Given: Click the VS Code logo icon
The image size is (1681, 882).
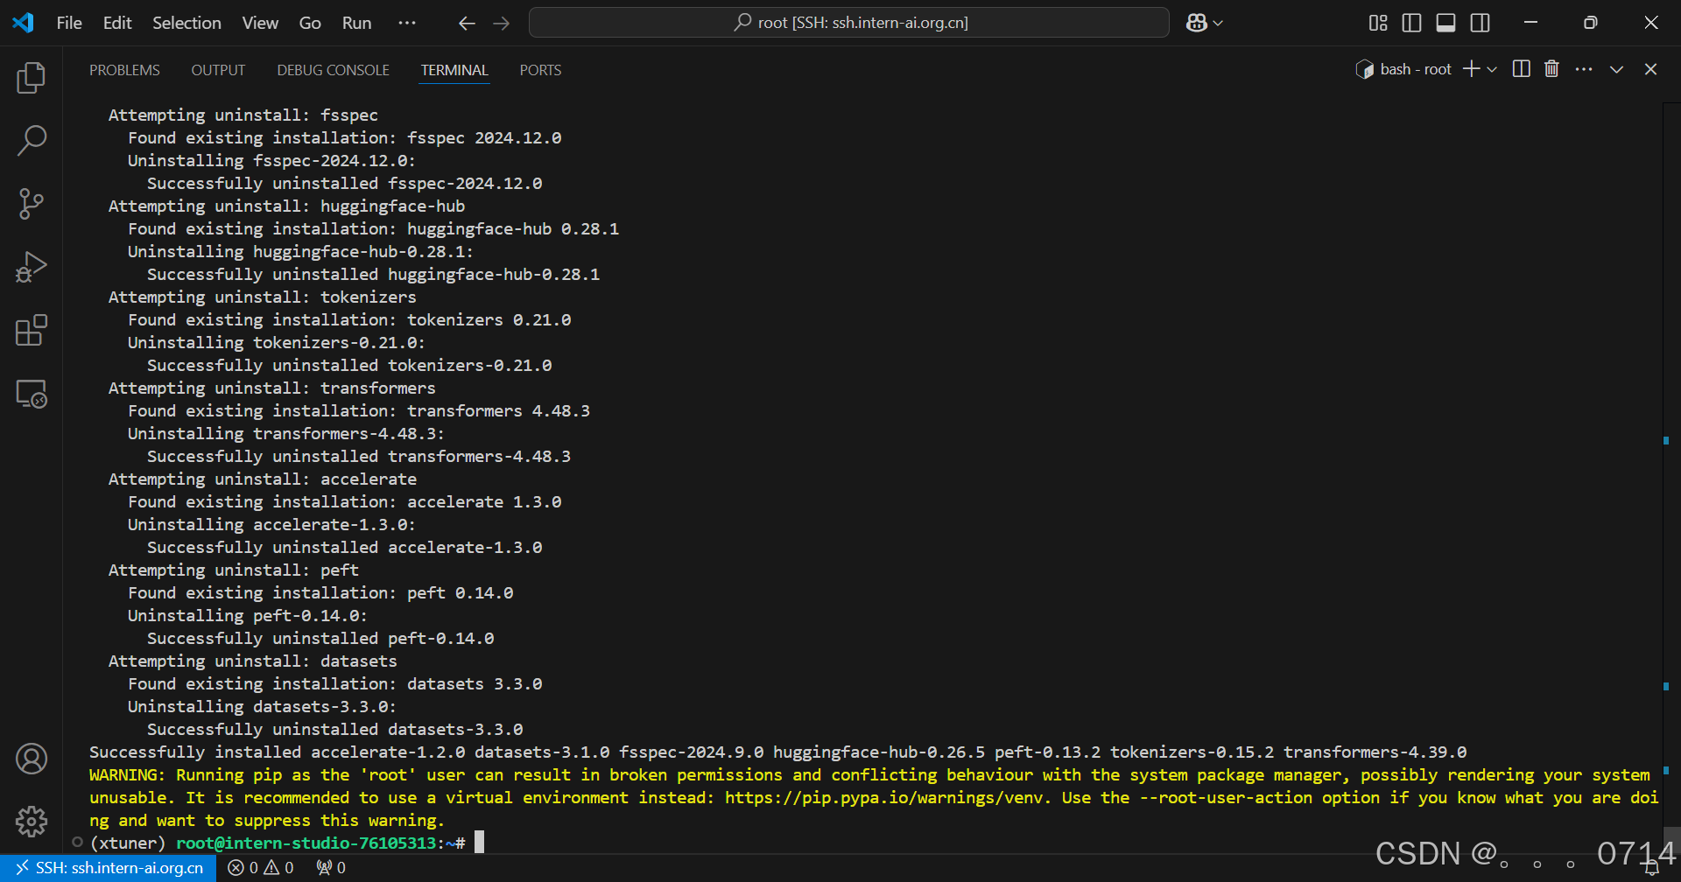Looking at the screenshot, I should [24, 23].
